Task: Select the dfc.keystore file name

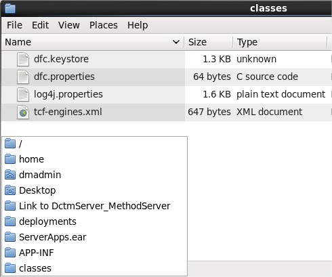Action: (61, 59)
